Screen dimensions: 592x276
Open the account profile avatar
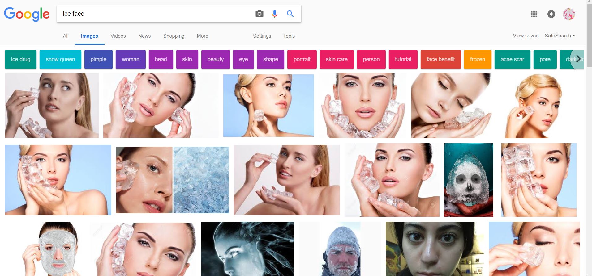point(569,14)
